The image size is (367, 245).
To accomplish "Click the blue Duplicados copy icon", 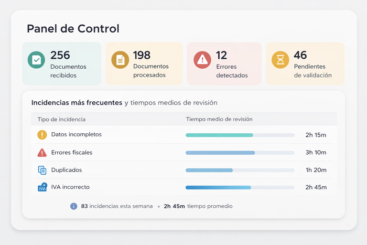I will (42, 170).
